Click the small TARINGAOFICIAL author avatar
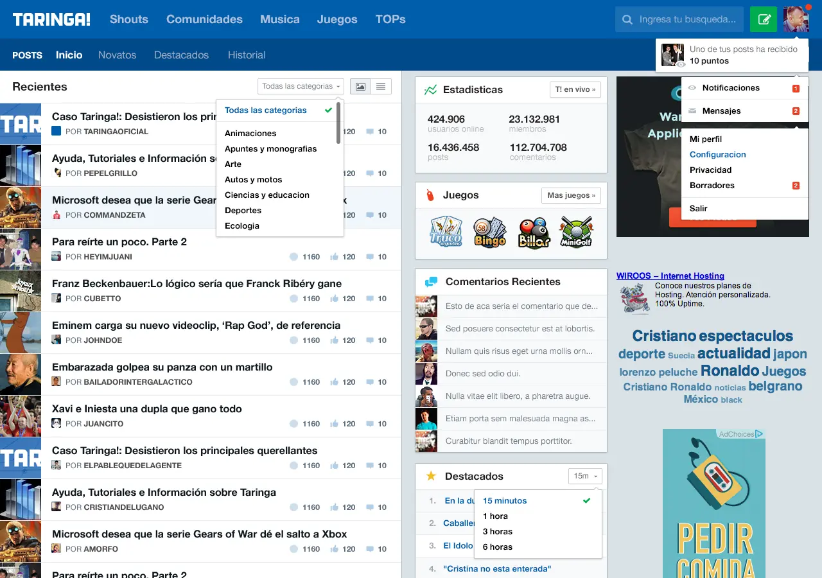The height and width of the screenshot is (578, 822). (x=57, y=131)
